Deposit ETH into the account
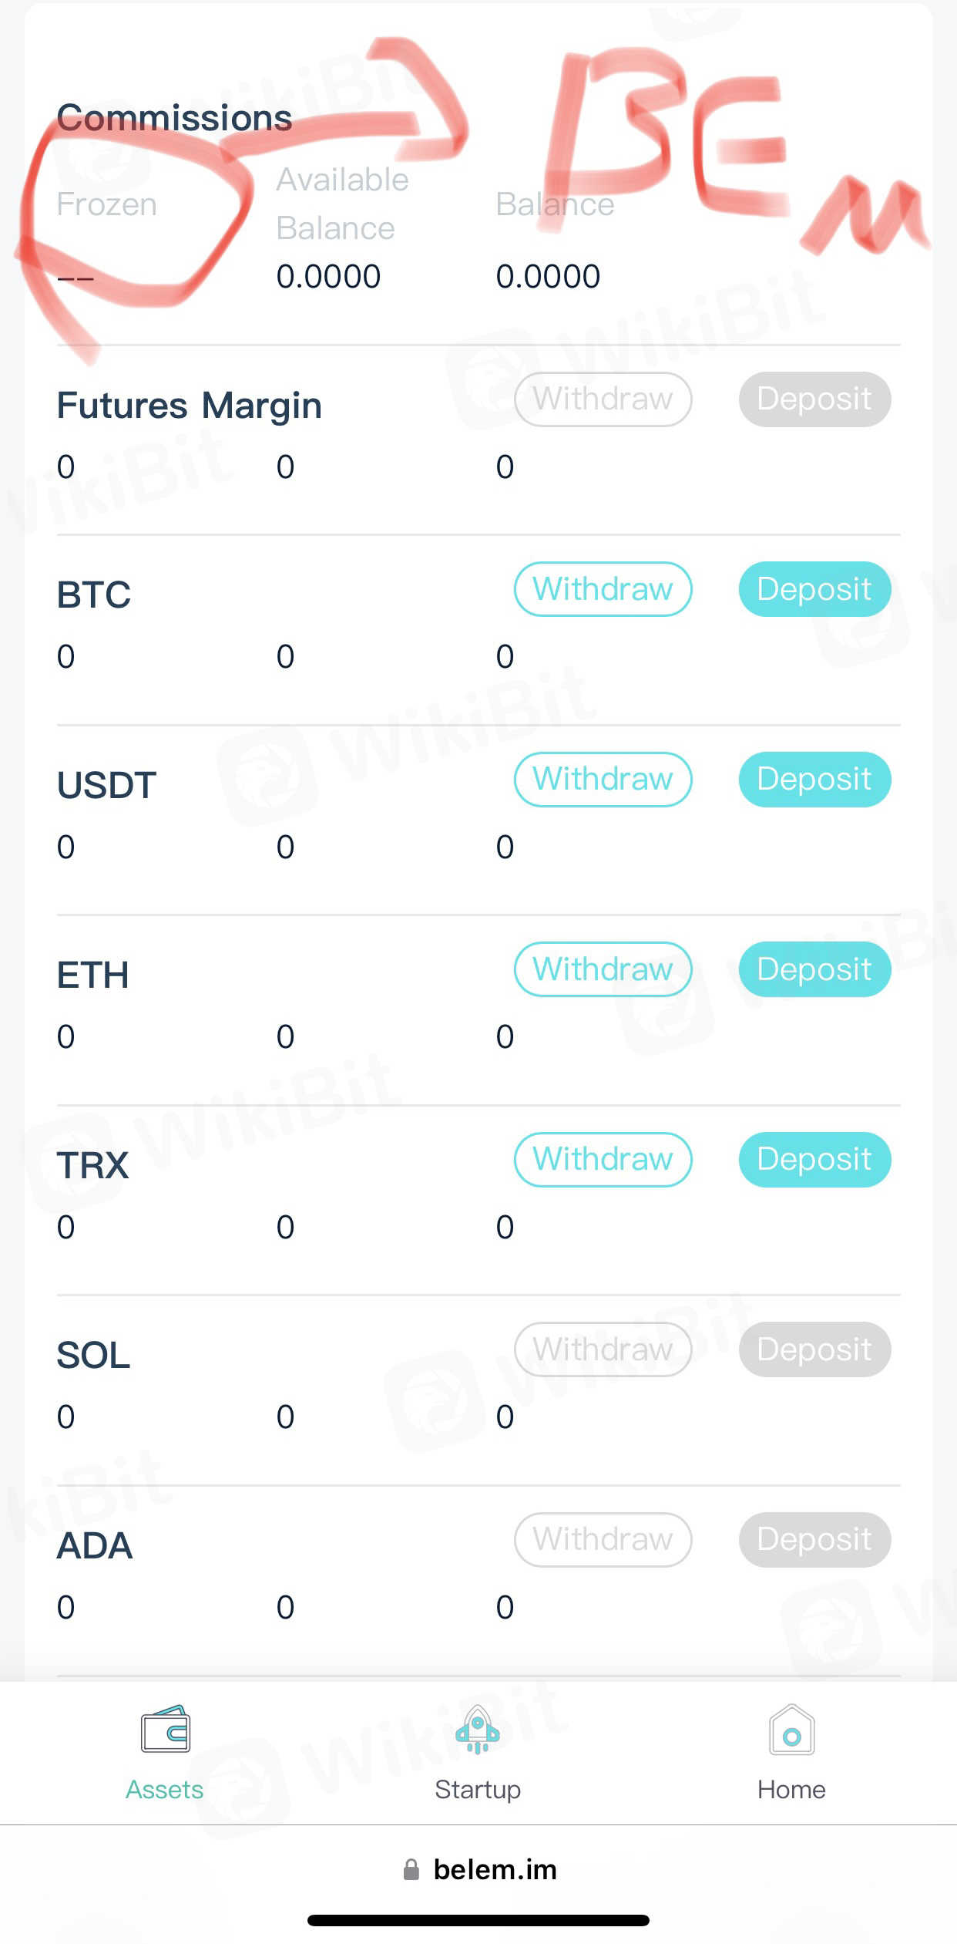This screenshot has width=957, height=1944. (814, 969)
